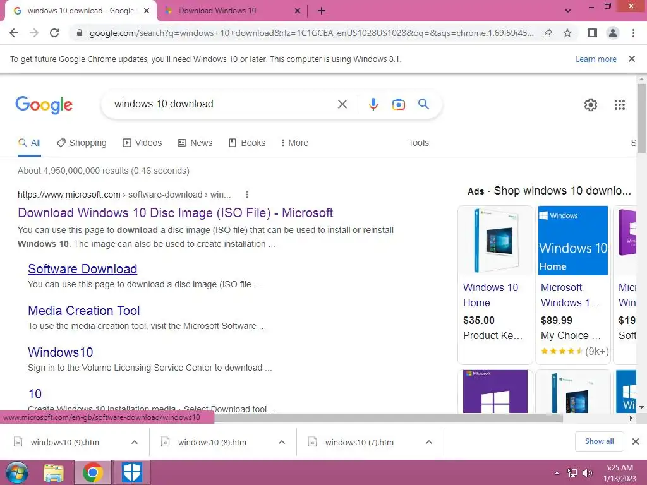Viewport: 647px width, 485px height.
Task: Clear the search box with the X
Action: [x=342, y=104]
